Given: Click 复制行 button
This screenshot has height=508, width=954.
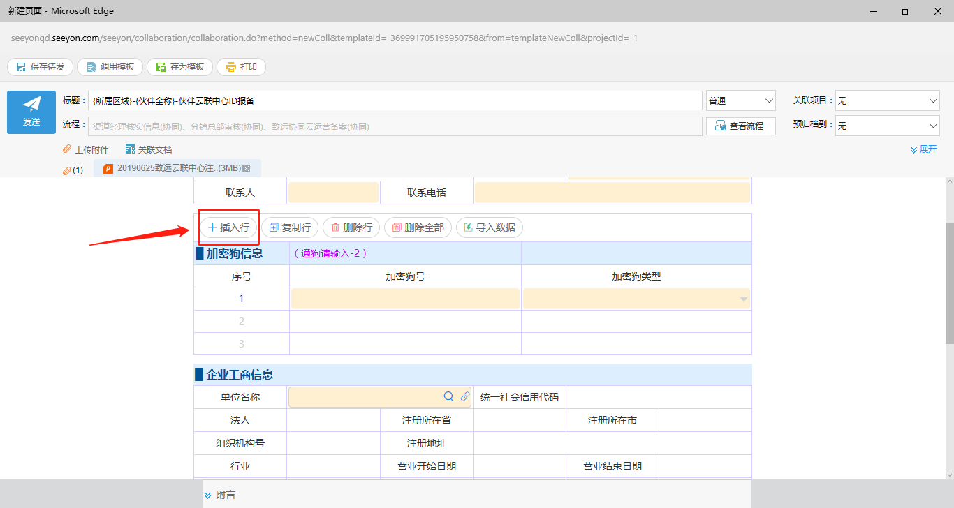Looking at the screenshot, I should click(x=290, y=227).
